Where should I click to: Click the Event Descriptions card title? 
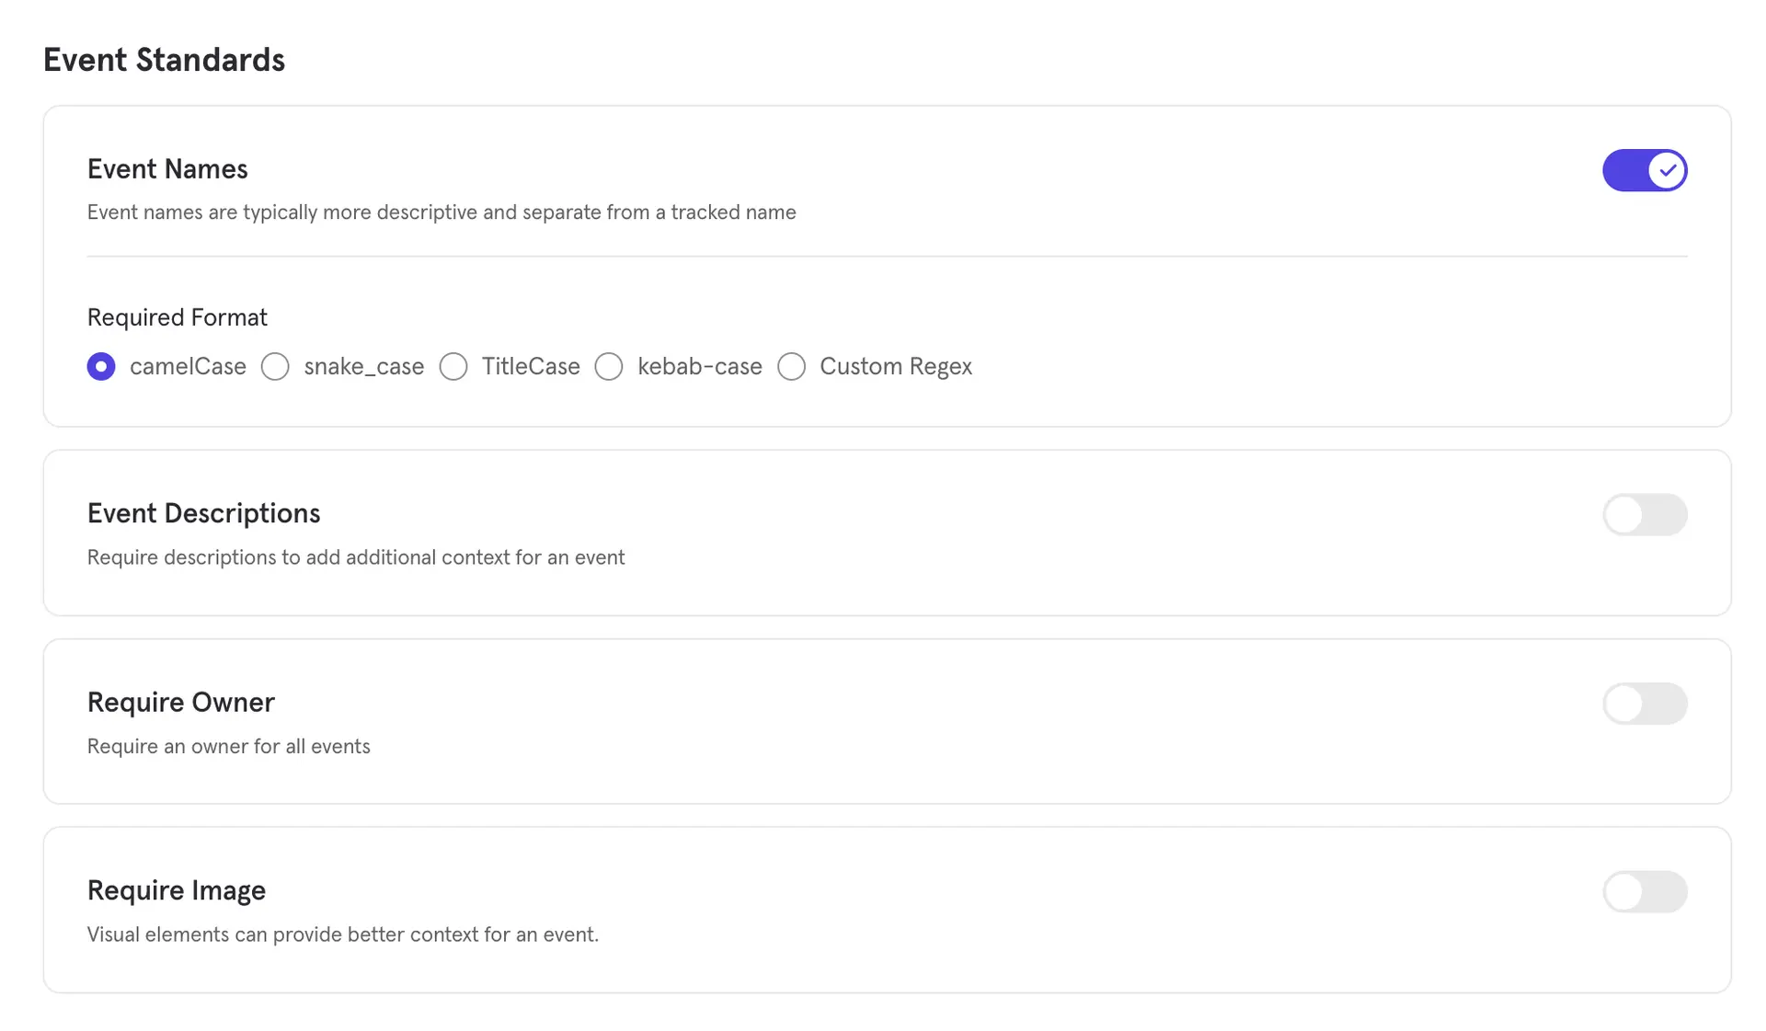pyautogui.click(x=204, y=513)
